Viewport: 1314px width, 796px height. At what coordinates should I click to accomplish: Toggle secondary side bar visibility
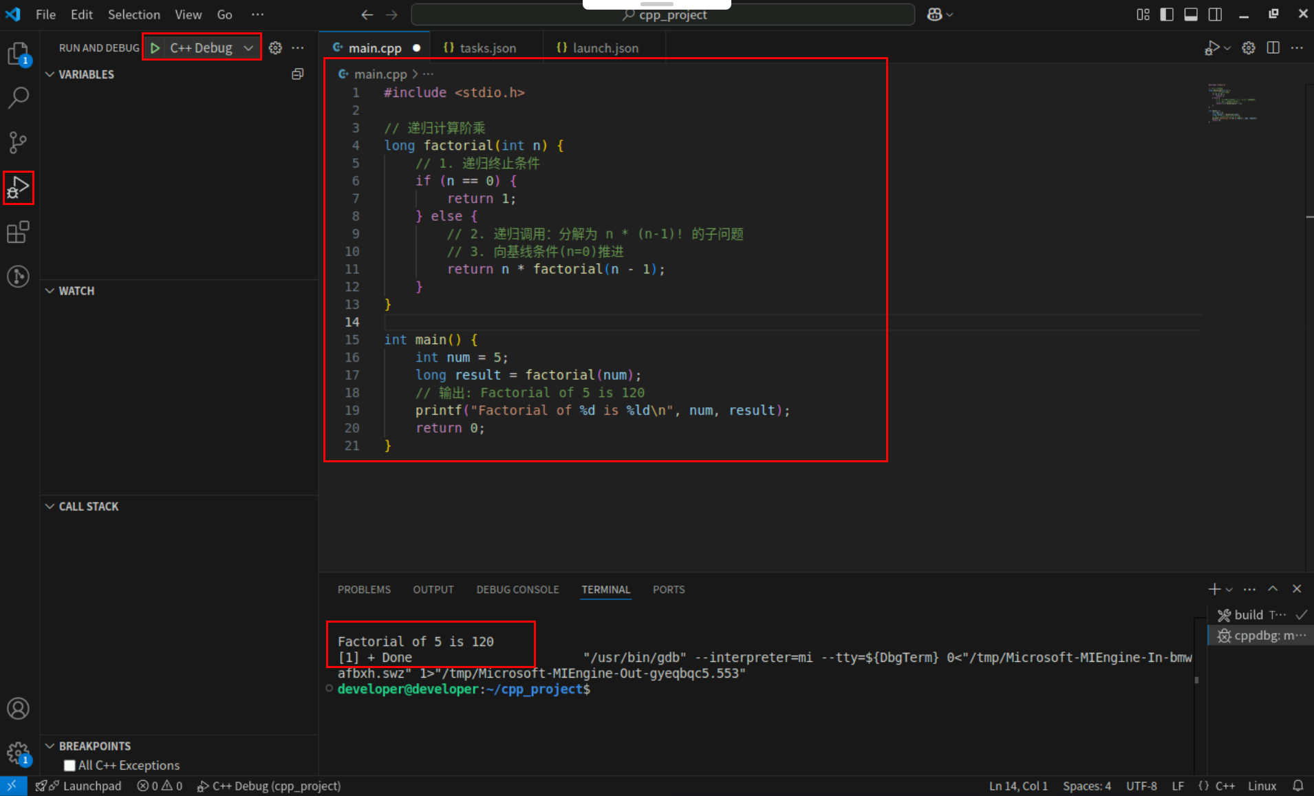coord(1215,14)
